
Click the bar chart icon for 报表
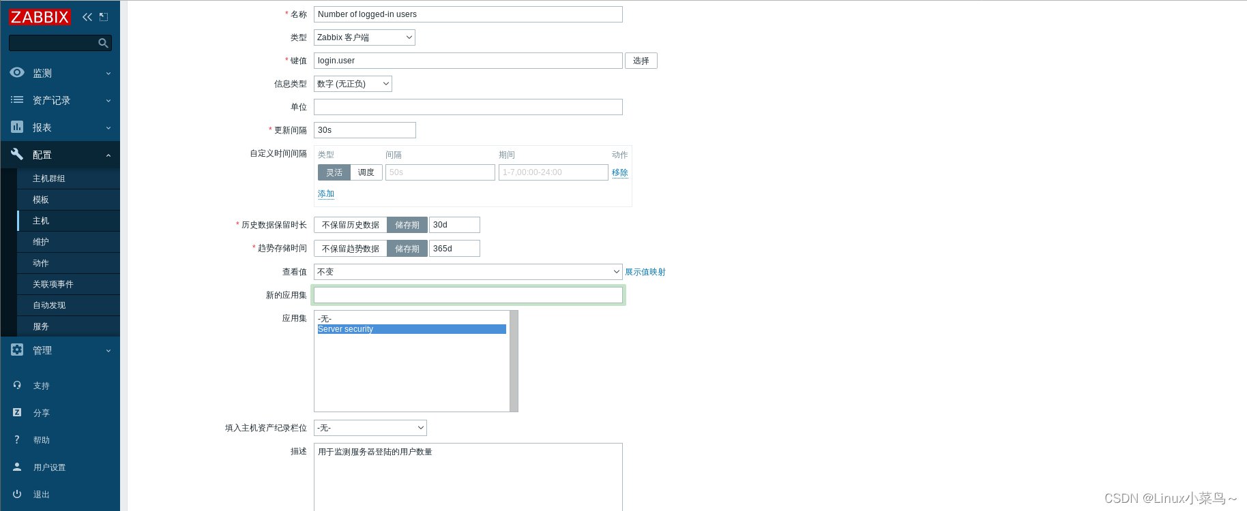[x=17, y=127]
